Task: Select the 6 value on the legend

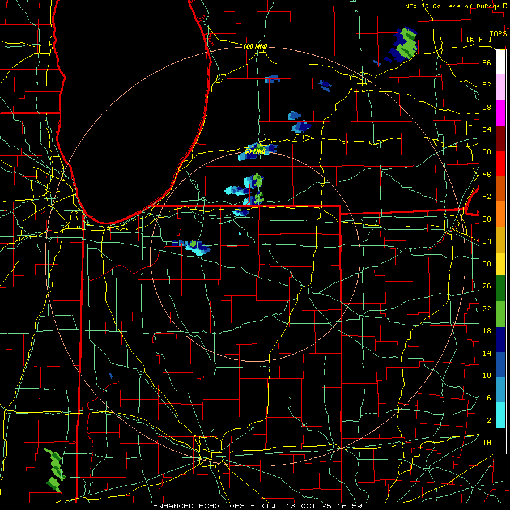Action: click(488, 398)
